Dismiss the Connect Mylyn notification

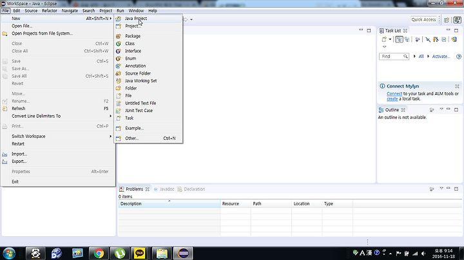coord(457,86)
